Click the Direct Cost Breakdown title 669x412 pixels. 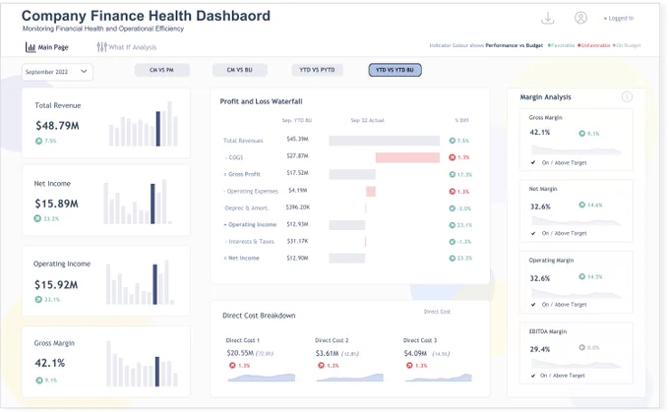(x=259, y=316)
